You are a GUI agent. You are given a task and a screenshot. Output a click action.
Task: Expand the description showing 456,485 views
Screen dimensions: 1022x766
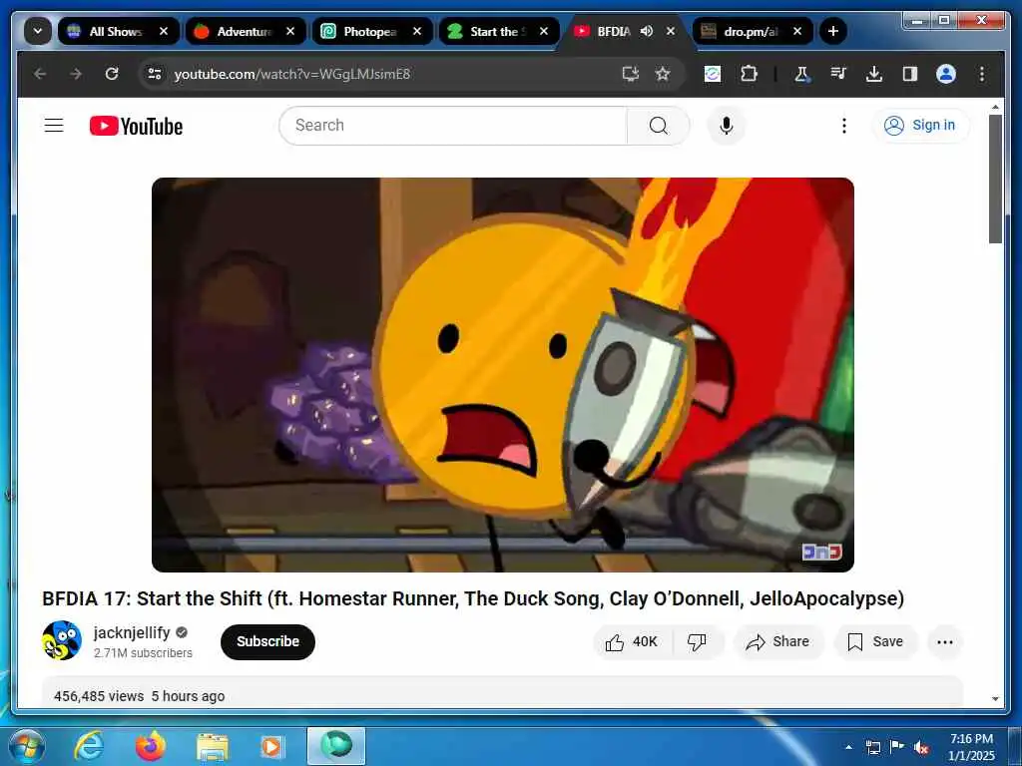(503, 692)
